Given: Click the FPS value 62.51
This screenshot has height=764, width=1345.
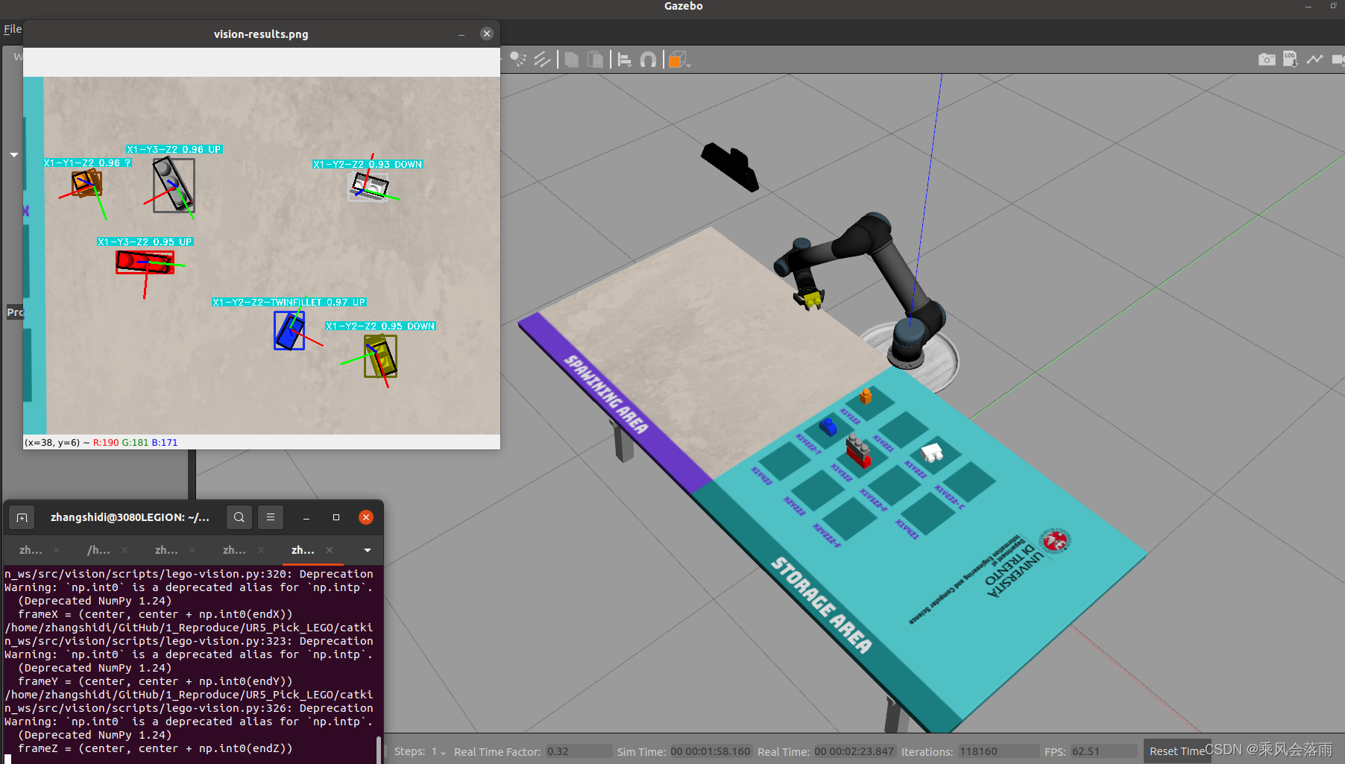Looking at the screenshot, I should (1103, 751).
